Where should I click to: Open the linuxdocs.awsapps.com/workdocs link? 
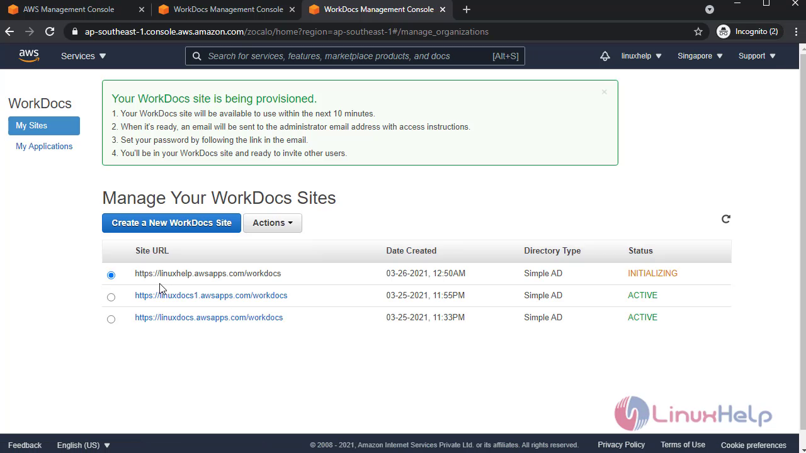[x=208, y=317]
